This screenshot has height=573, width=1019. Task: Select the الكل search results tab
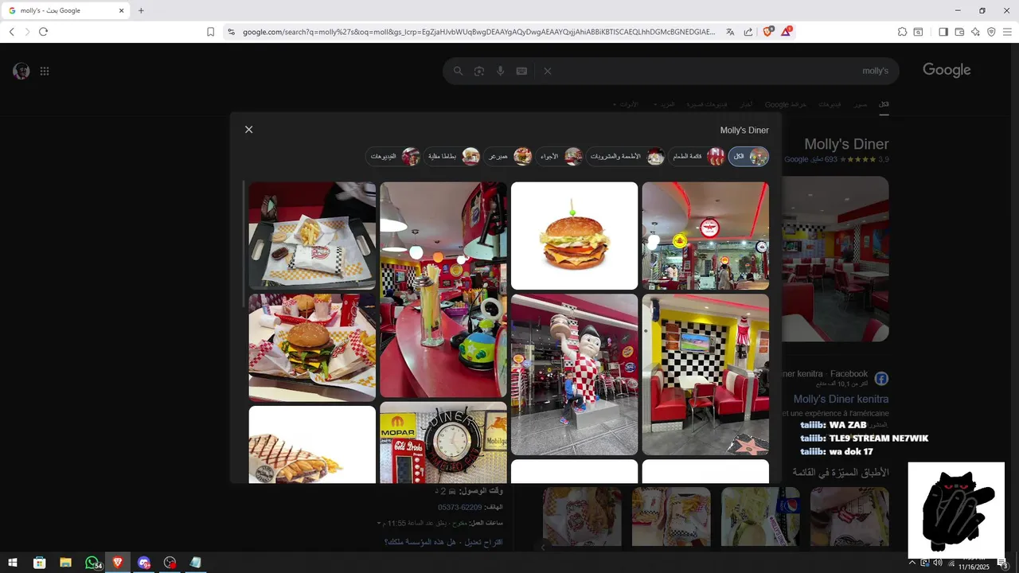tap(884, 105)
